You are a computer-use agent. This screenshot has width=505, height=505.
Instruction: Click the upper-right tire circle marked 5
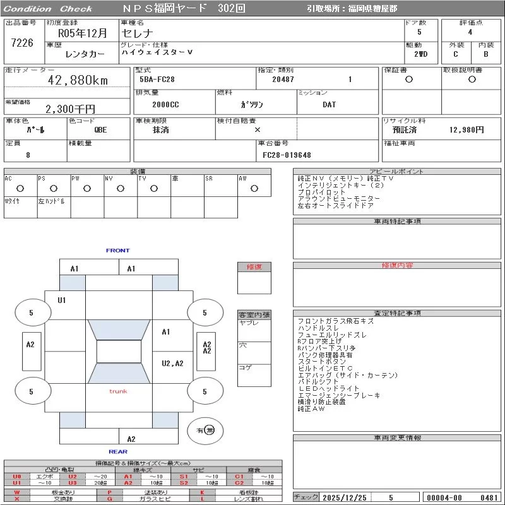(205, 312)
